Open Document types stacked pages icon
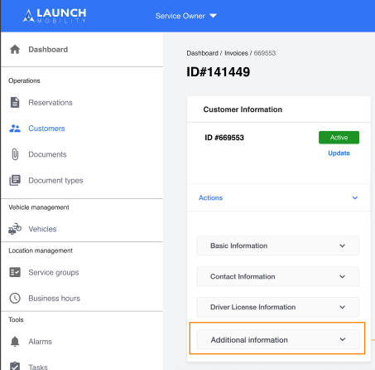 (15, 180)
